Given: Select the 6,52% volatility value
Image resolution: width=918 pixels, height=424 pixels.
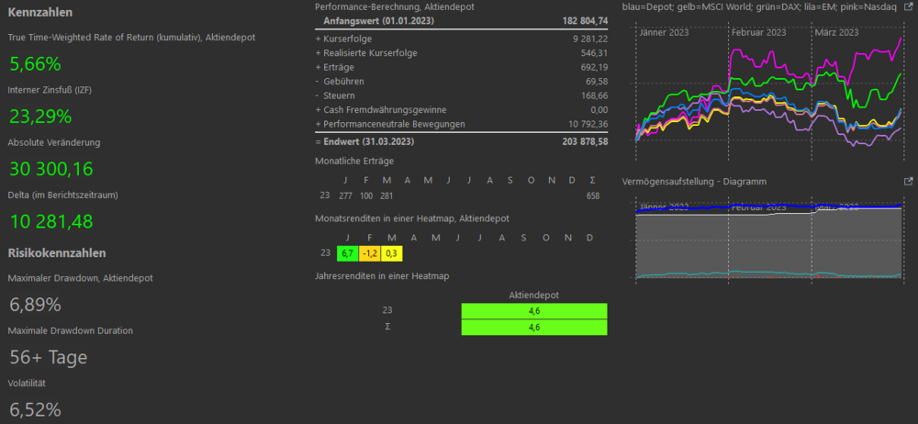Looking at the screenshot, I should 35,410.
